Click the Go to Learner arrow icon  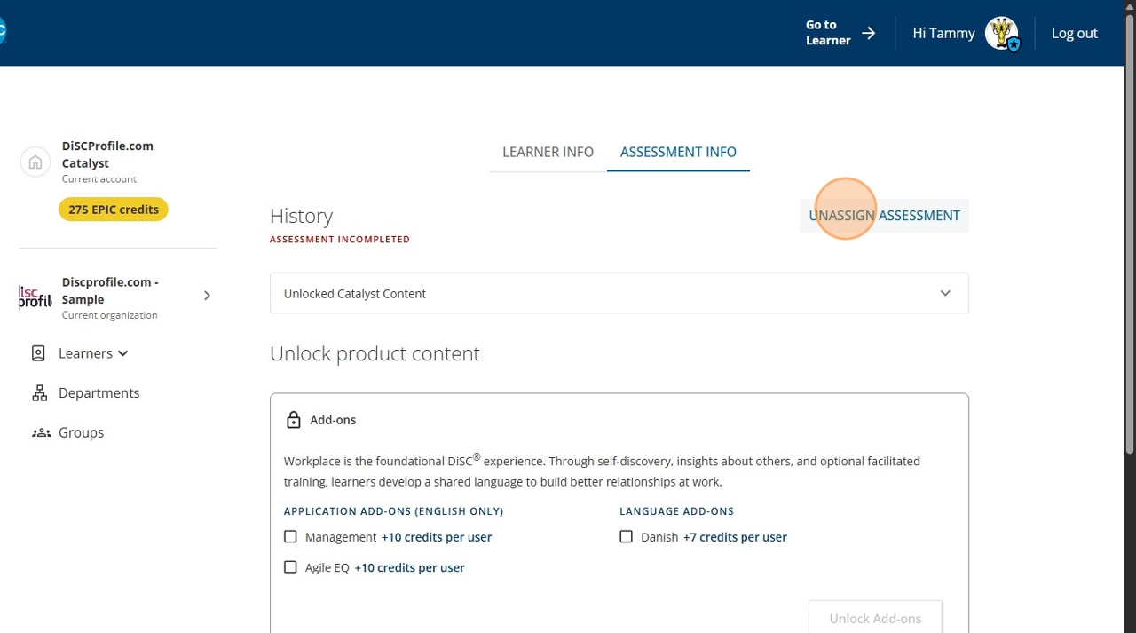tap(869, 33)
